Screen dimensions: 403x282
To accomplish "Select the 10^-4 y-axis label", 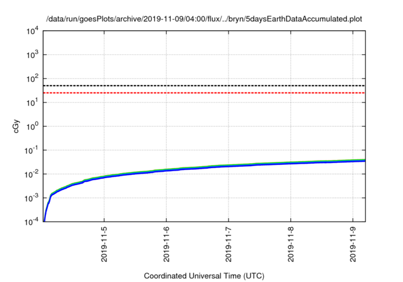I will (x=31, y=222).
